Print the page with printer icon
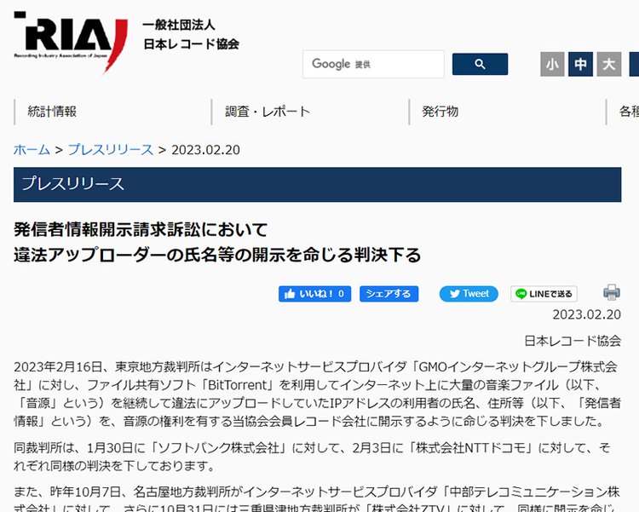639x512 pixels. [611, 292]
